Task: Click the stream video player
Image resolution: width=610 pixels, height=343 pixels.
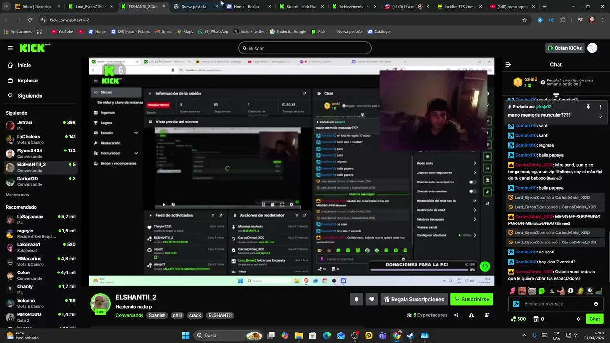Action: (x=291, y=171)
